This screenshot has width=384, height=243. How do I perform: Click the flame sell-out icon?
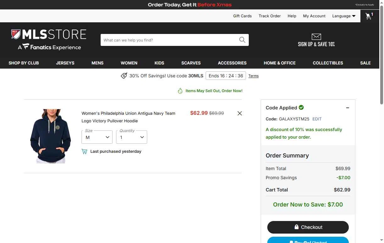click(x=180, y=91)
